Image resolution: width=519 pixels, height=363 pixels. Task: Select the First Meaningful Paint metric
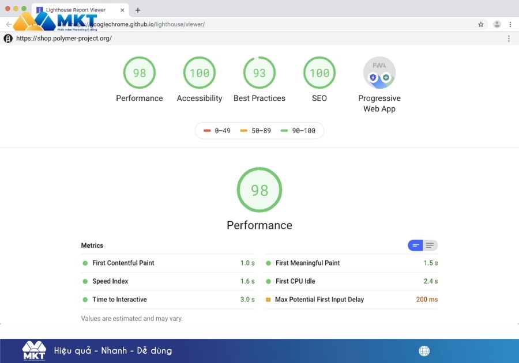pyautogui.click(x=351, y=263)
